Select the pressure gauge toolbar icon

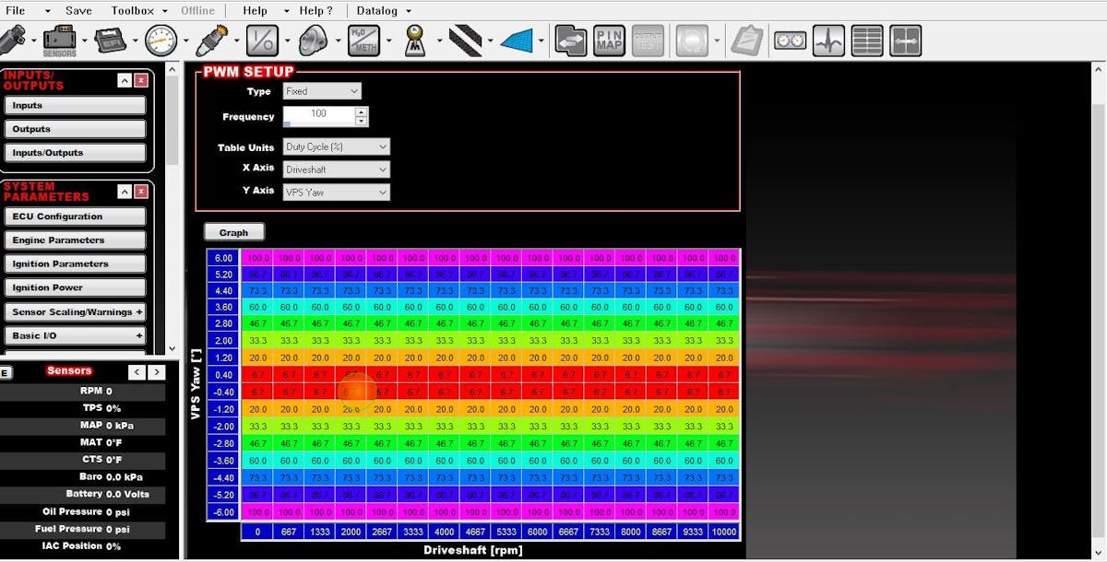[x=161, y=41]
